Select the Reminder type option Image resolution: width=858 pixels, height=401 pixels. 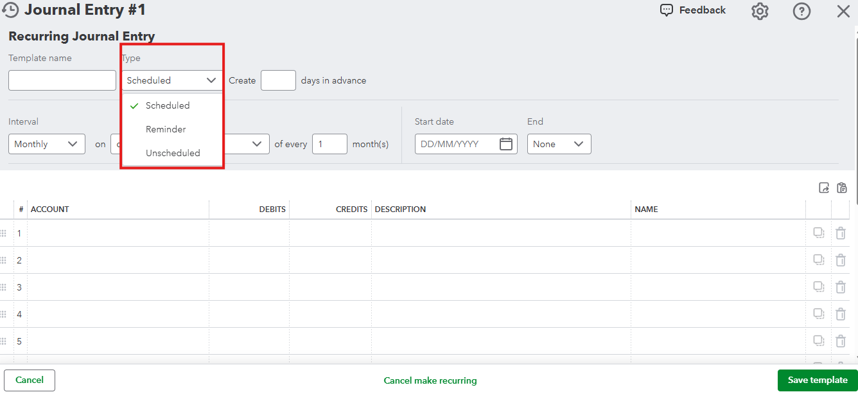[x=166, y=129]
